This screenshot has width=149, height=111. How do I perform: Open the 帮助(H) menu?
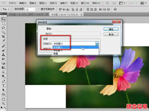point(96,3)
